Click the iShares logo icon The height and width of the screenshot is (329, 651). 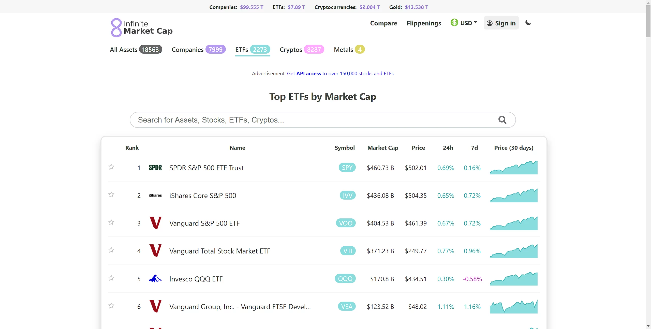tap(155, 195)
